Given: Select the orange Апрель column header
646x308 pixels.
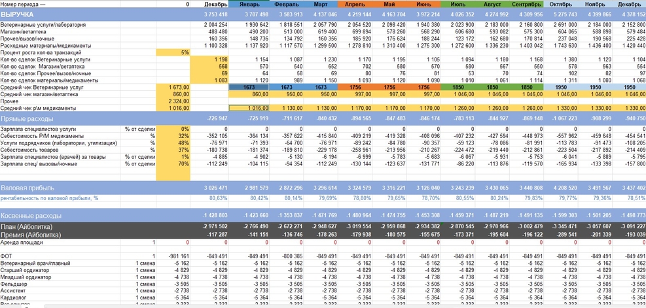Looking at the screenshot, I should pos(355,4).
